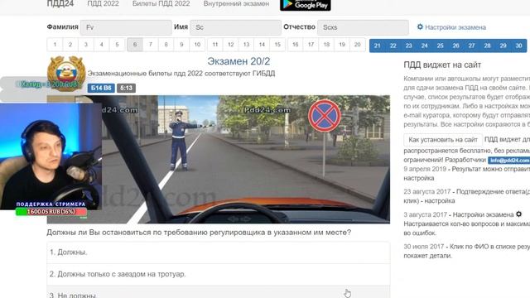Go to question 4
The height and width of the screenshot is (298, 530).
(x=101, y=45)
